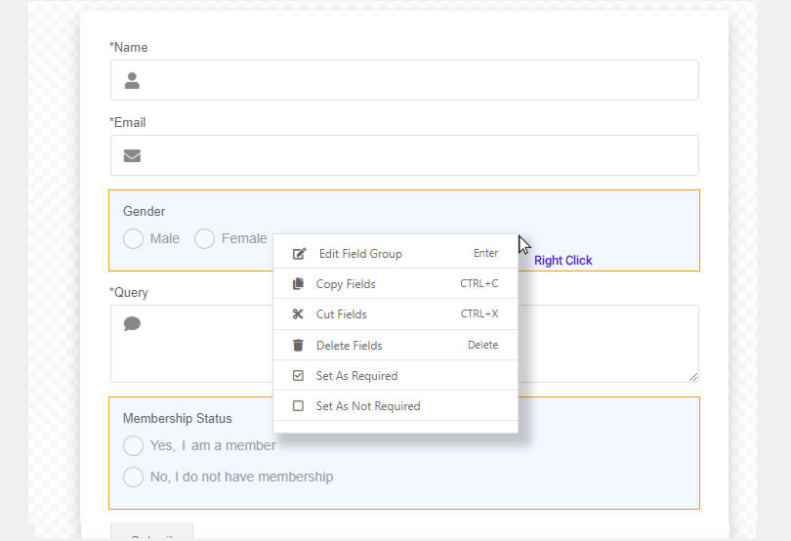This screenshot has width=791, height=541.
Task: Click the Gender label
Action: click(145, 212)
